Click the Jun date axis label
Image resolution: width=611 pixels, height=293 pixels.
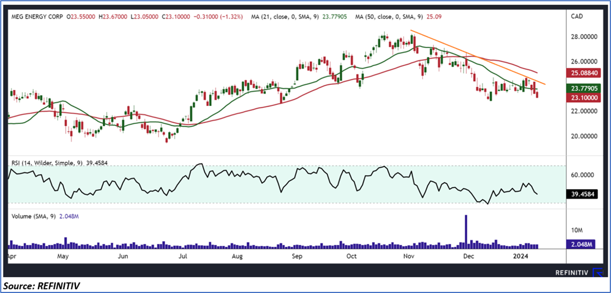(123, 256)
